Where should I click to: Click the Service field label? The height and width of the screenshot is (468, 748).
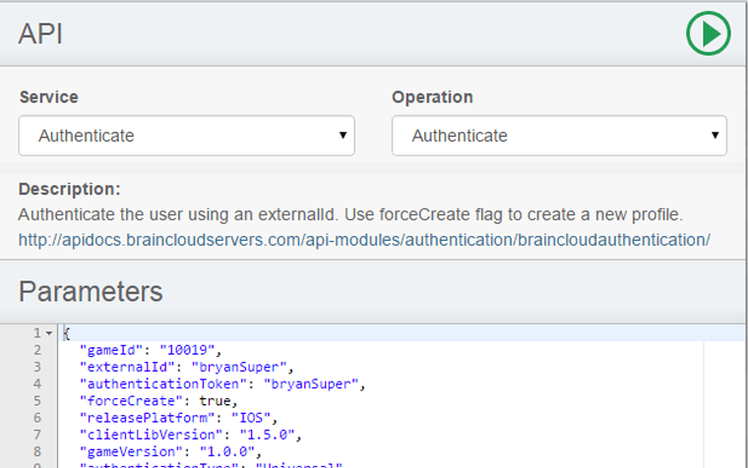coord(48,97)
